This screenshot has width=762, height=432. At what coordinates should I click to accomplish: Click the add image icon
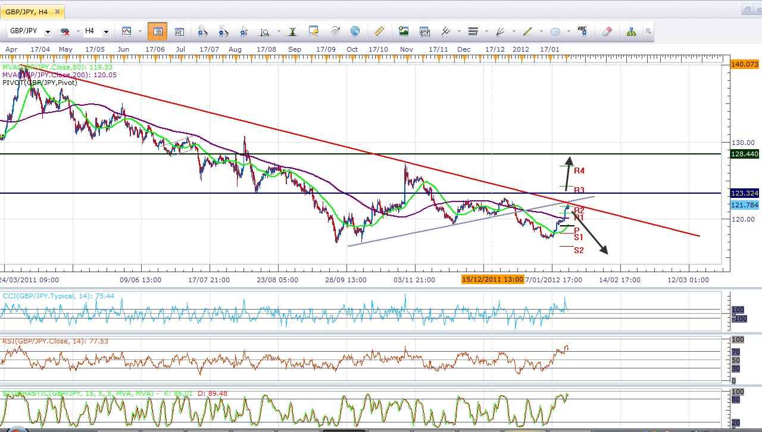(x=404, y=31)
